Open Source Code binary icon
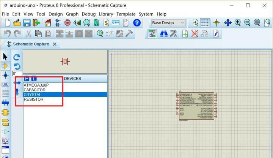This screenshot has height=158, width=273. [x=116, y=23]
